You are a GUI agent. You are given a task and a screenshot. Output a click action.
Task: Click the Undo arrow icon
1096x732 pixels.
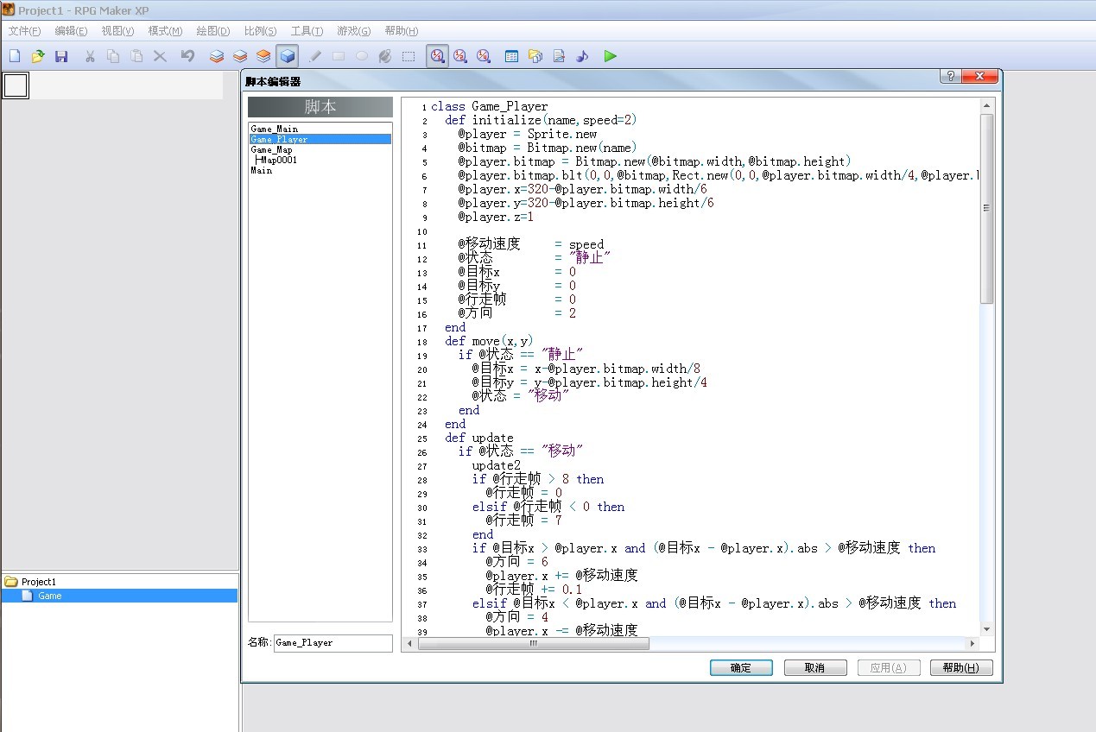pyautogui.click(x=187, y=56)
